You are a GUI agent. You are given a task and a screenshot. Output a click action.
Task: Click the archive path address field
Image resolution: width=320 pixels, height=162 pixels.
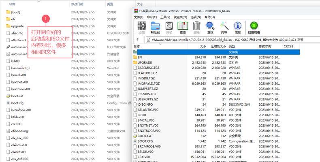(x=233, y=40)
